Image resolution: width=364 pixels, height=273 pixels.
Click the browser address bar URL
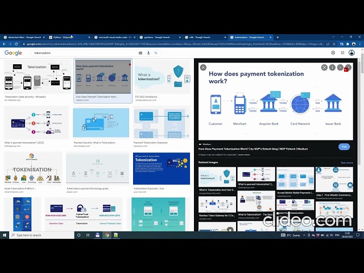[175, 44]
